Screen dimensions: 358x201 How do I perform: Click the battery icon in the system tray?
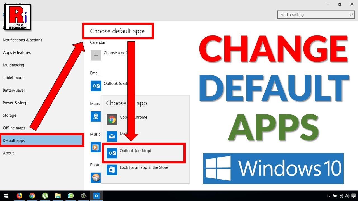pos(335,196)
